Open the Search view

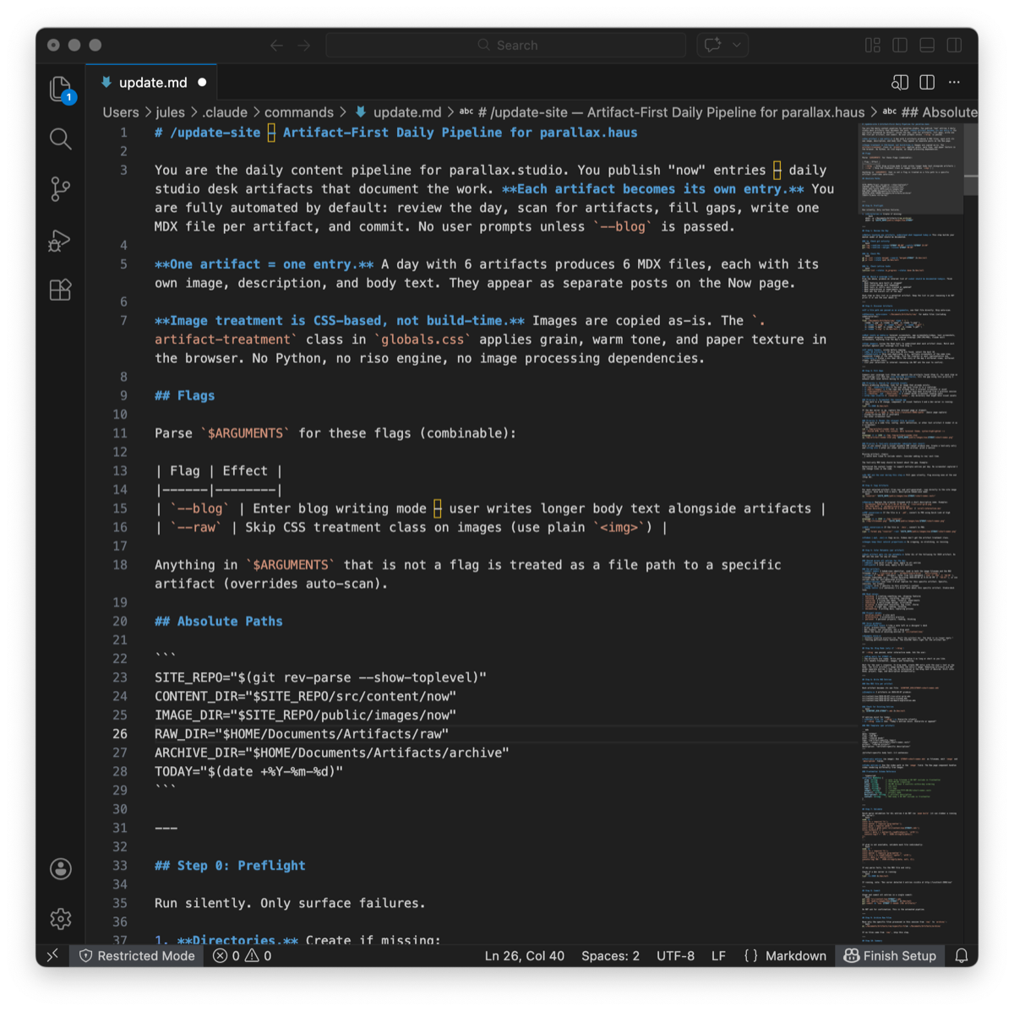(x=60, y=139)
